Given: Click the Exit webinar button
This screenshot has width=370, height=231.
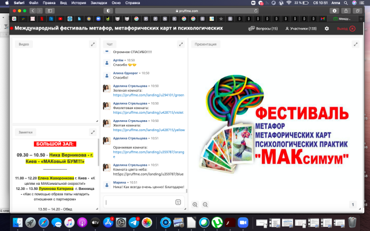Looking at the screenshot, I should click(x=346, y=28).
